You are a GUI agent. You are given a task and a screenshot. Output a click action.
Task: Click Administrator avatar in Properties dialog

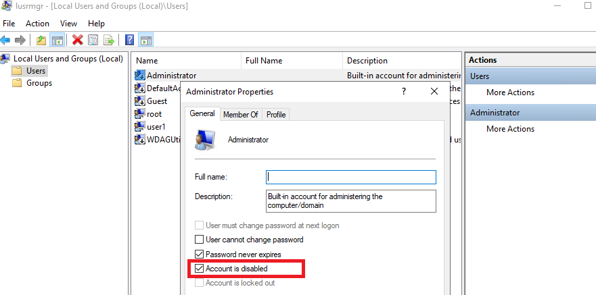[x=205, y=140]
